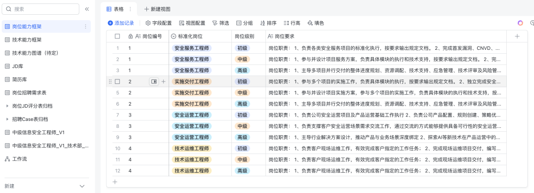
Task: Expand 招聘Case表归档 folder
Action: click(x=7, y=119)
